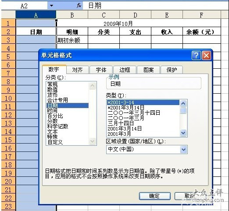Select 时间 in the category list
Image resolution: width=229 pixels, height=211 pixels.
tap(68, 111)
